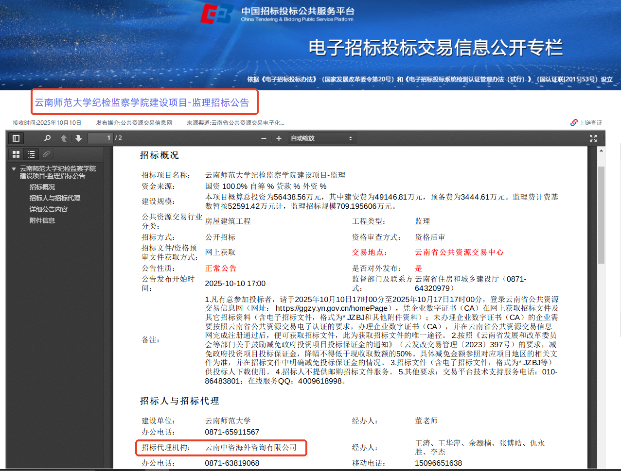Select 招标人与招标代理 outline entry
The image size is (621, 471).
pos(54,198)
